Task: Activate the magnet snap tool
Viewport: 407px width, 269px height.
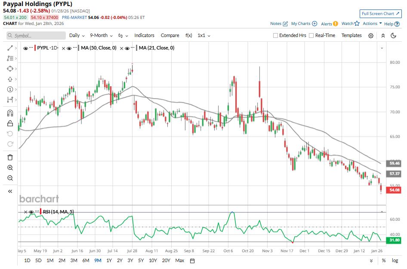Action: click(10, 113)
